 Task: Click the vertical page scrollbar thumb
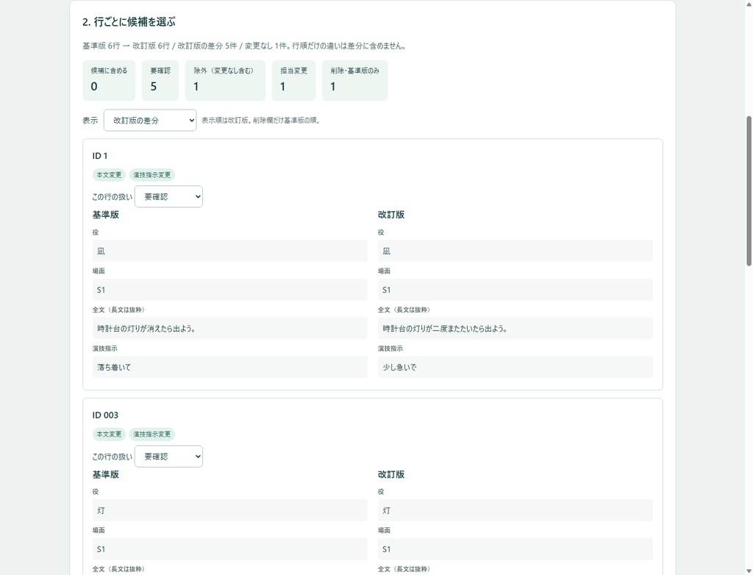(749, 190)
